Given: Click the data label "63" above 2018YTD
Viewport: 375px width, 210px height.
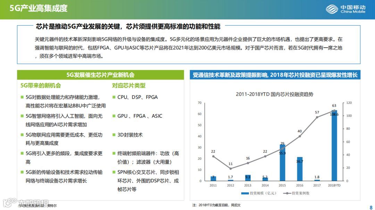Looking at the screenshot, I should coord(334,106).
